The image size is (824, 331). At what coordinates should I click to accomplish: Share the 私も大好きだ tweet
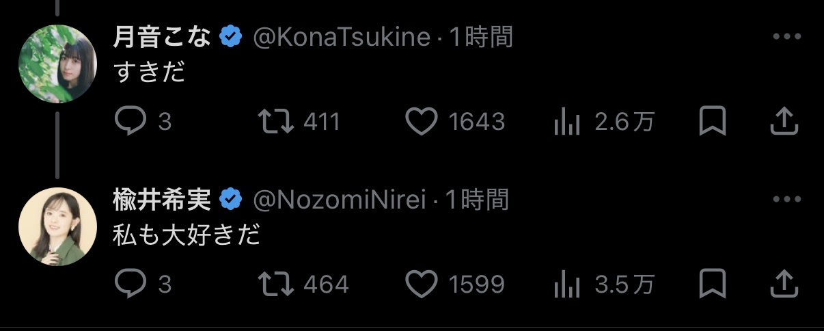pyautogui.click(x=784, y=283)
